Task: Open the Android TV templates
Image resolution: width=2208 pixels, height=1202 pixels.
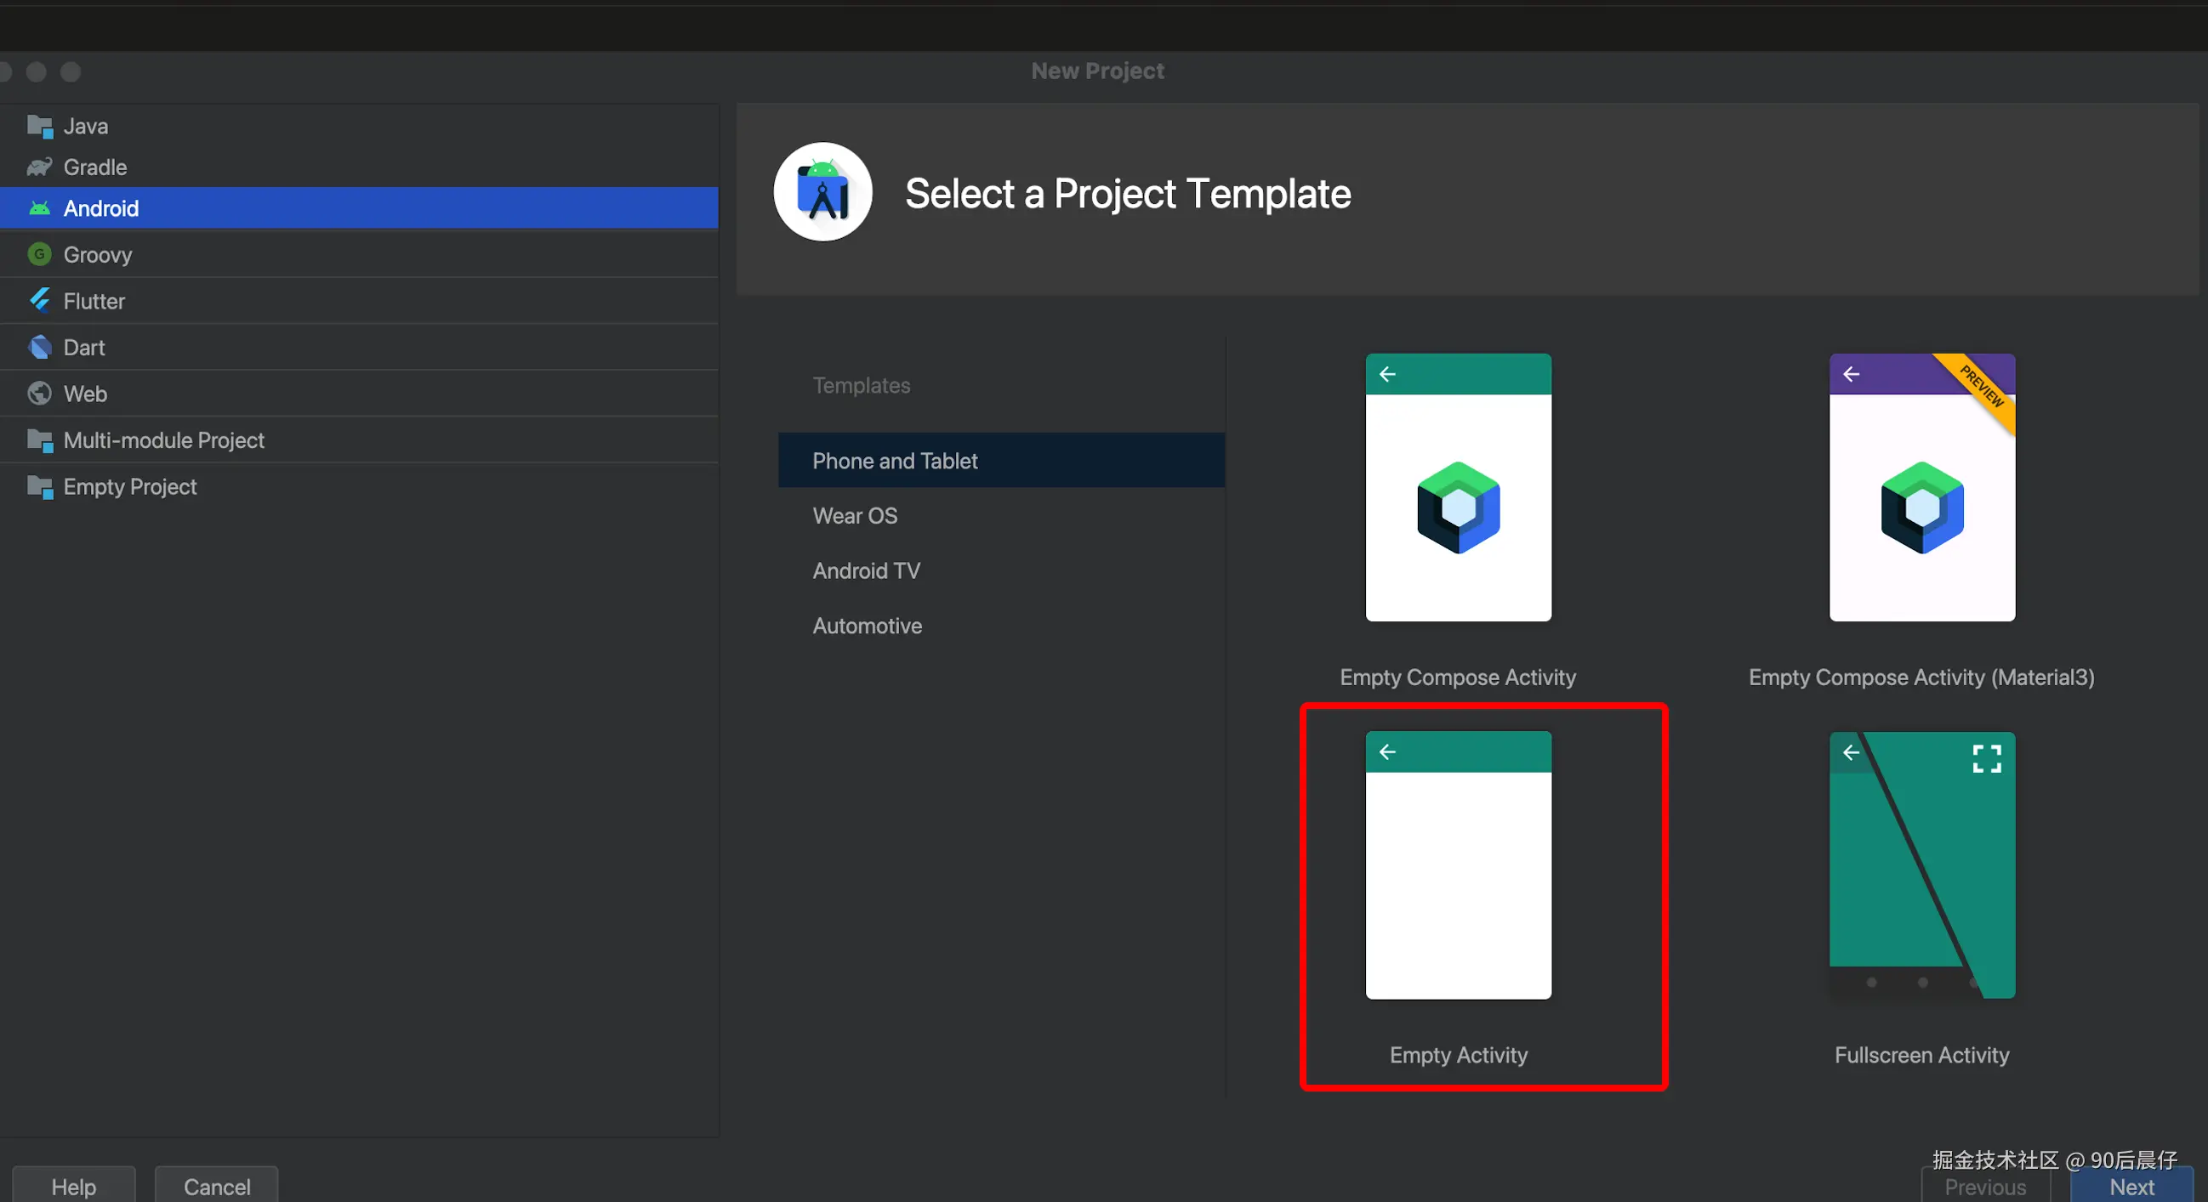Action: click(x=866, y=570)
